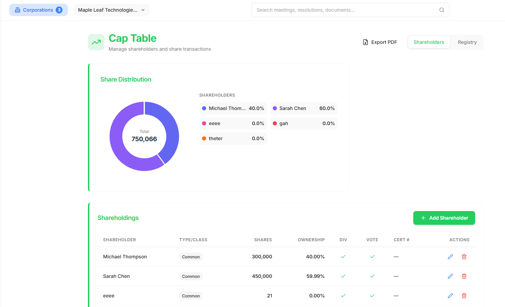Click the Export PDF file icon
The height and width of the screenshot is (307, 505).
click(366, 42)
